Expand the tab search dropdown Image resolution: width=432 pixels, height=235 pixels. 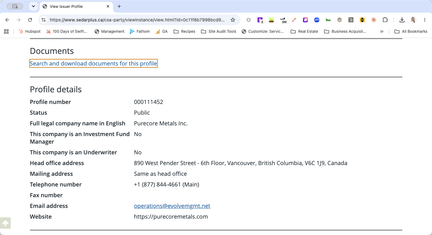(33, 6)
